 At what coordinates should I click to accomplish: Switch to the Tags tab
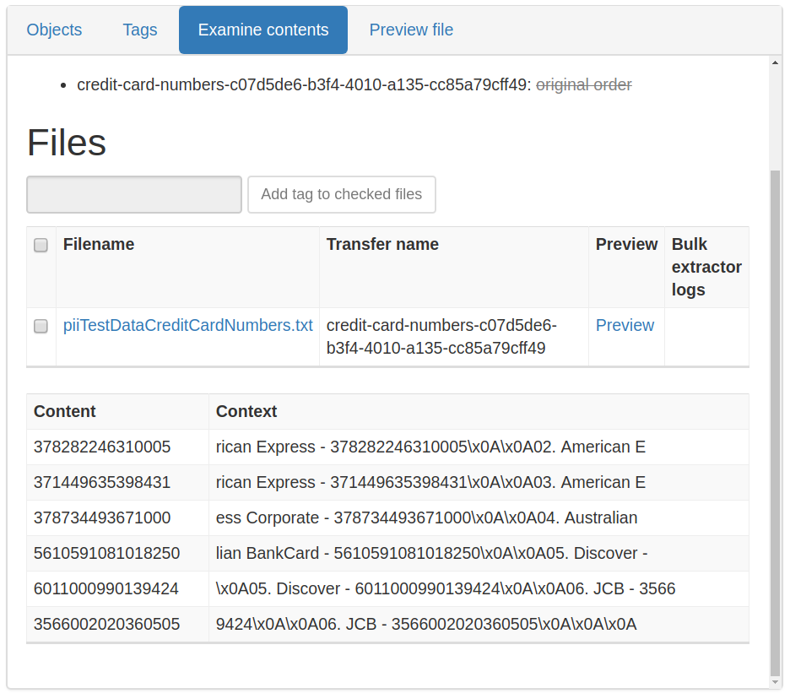coord(140,30)
